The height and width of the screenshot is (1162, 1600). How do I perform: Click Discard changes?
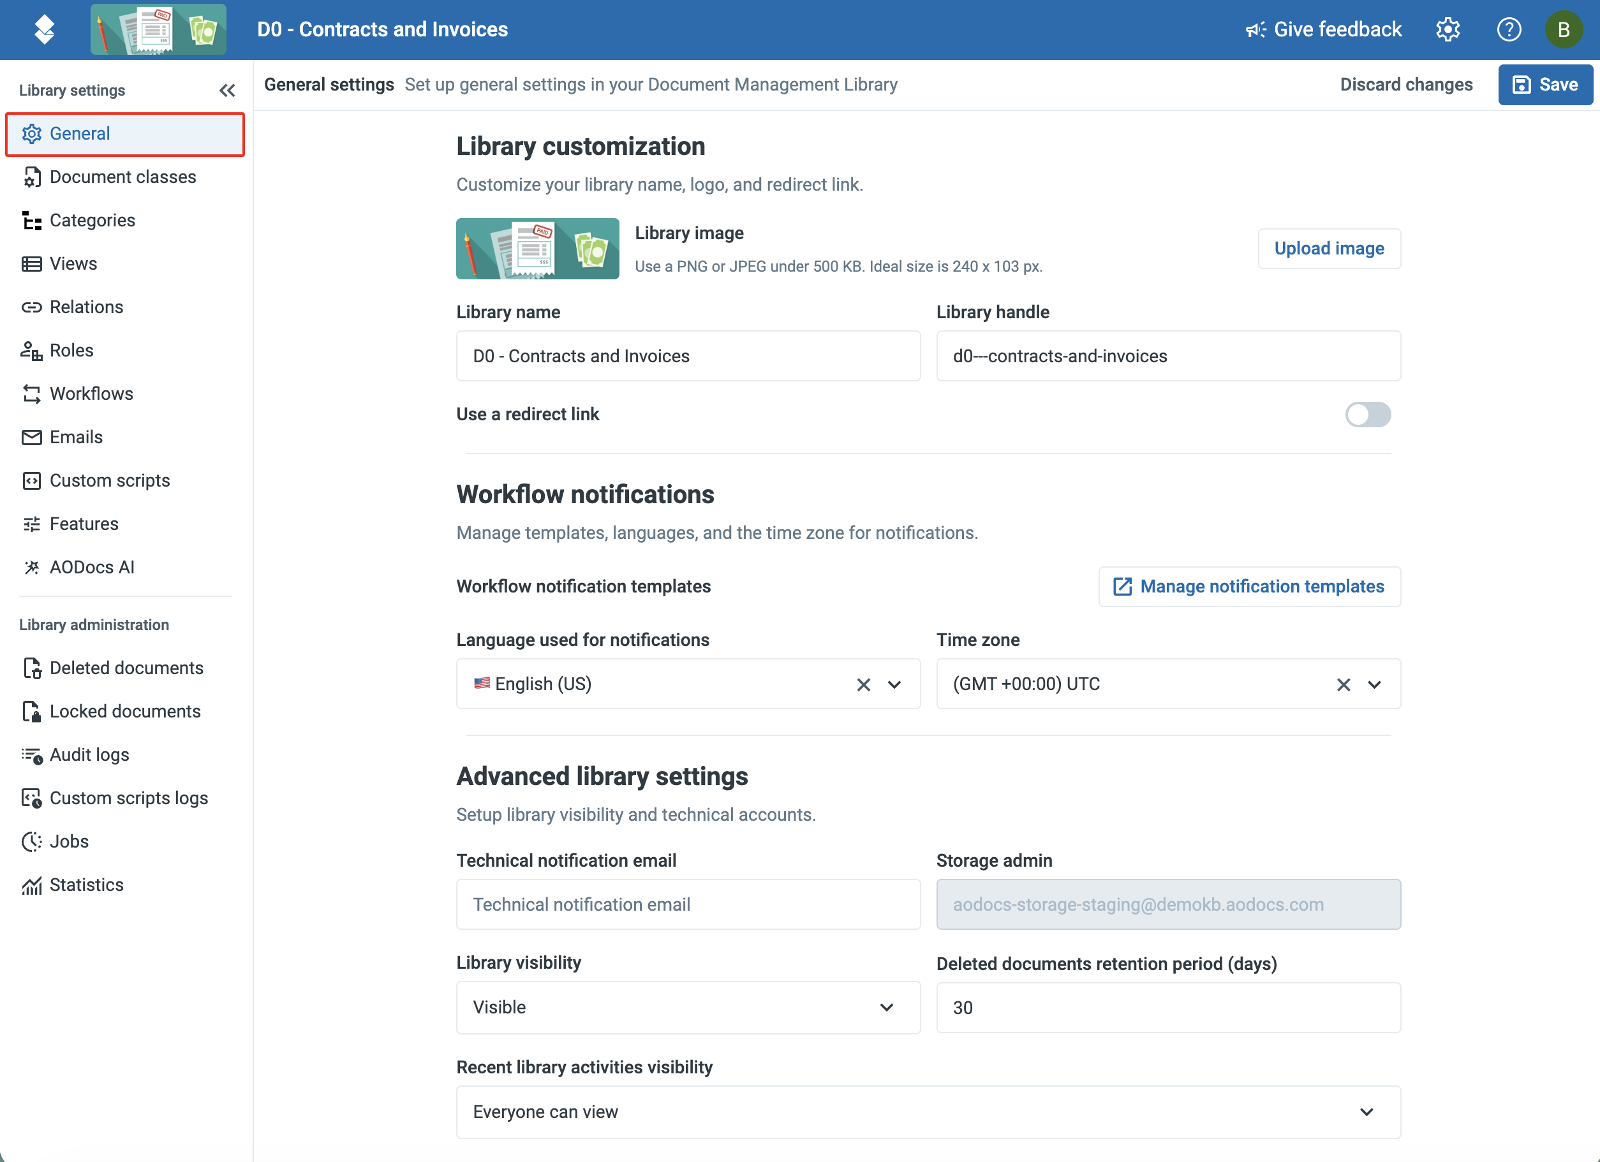1406,85
